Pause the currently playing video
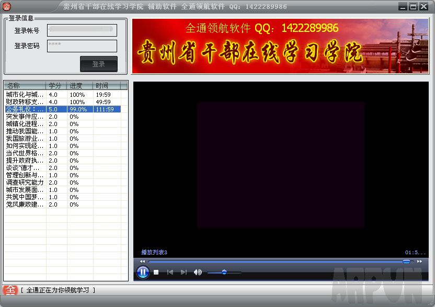This screenshot has width=435, height=307. pyautogui.click(x=142, y=272)
